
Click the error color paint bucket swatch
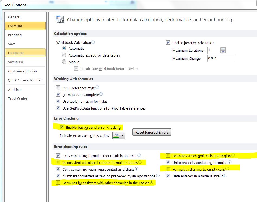[x=116, y=135]
